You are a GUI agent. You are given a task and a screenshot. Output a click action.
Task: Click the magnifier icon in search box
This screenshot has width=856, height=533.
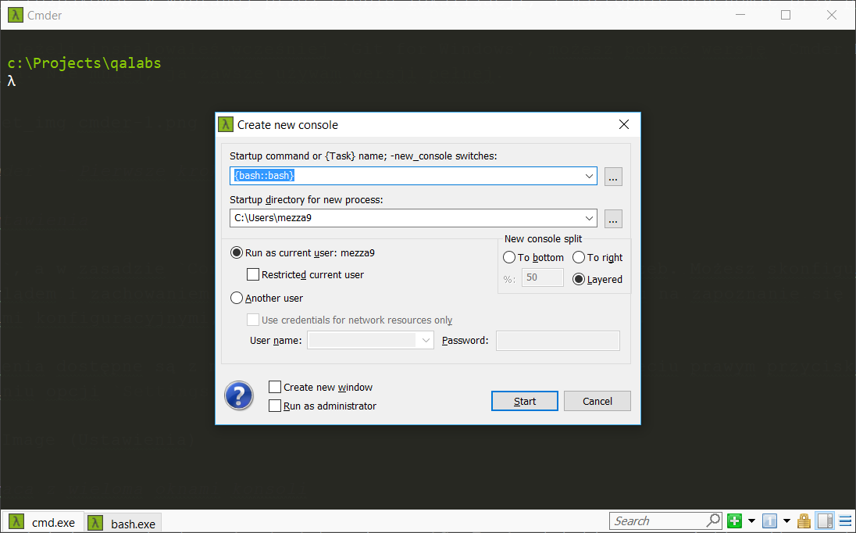point(713,520)
